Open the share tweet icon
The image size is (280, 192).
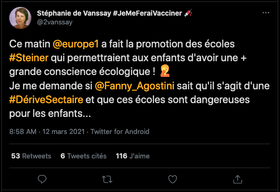tap(238, 179)
